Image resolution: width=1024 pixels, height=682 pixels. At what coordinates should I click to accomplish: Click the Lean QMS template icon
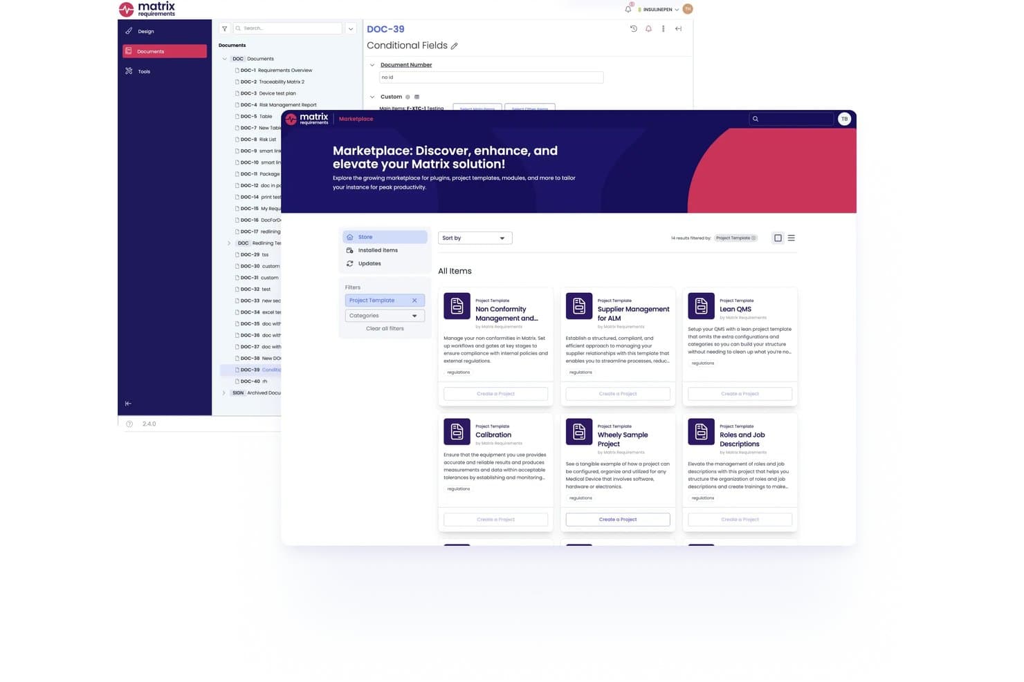701,306
